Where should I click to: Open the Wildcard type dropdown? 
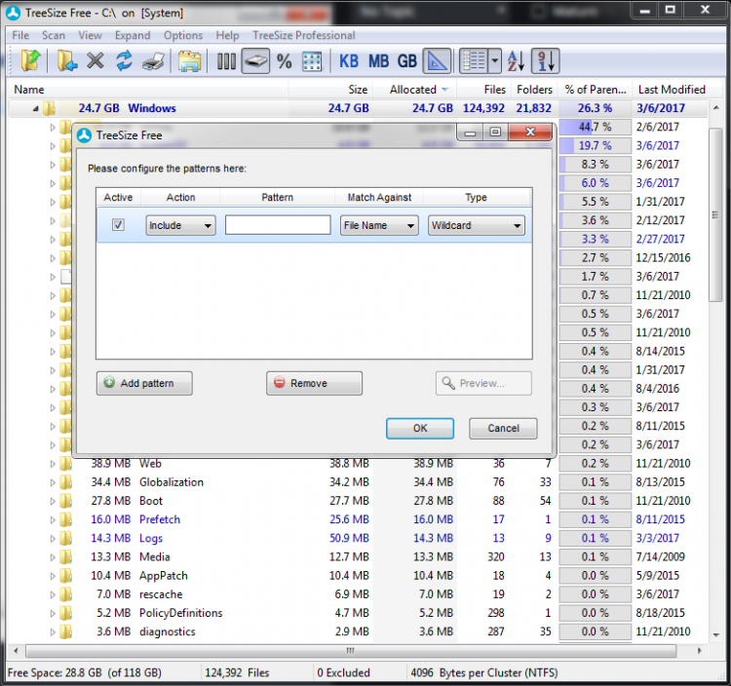[x=476, y=225]
